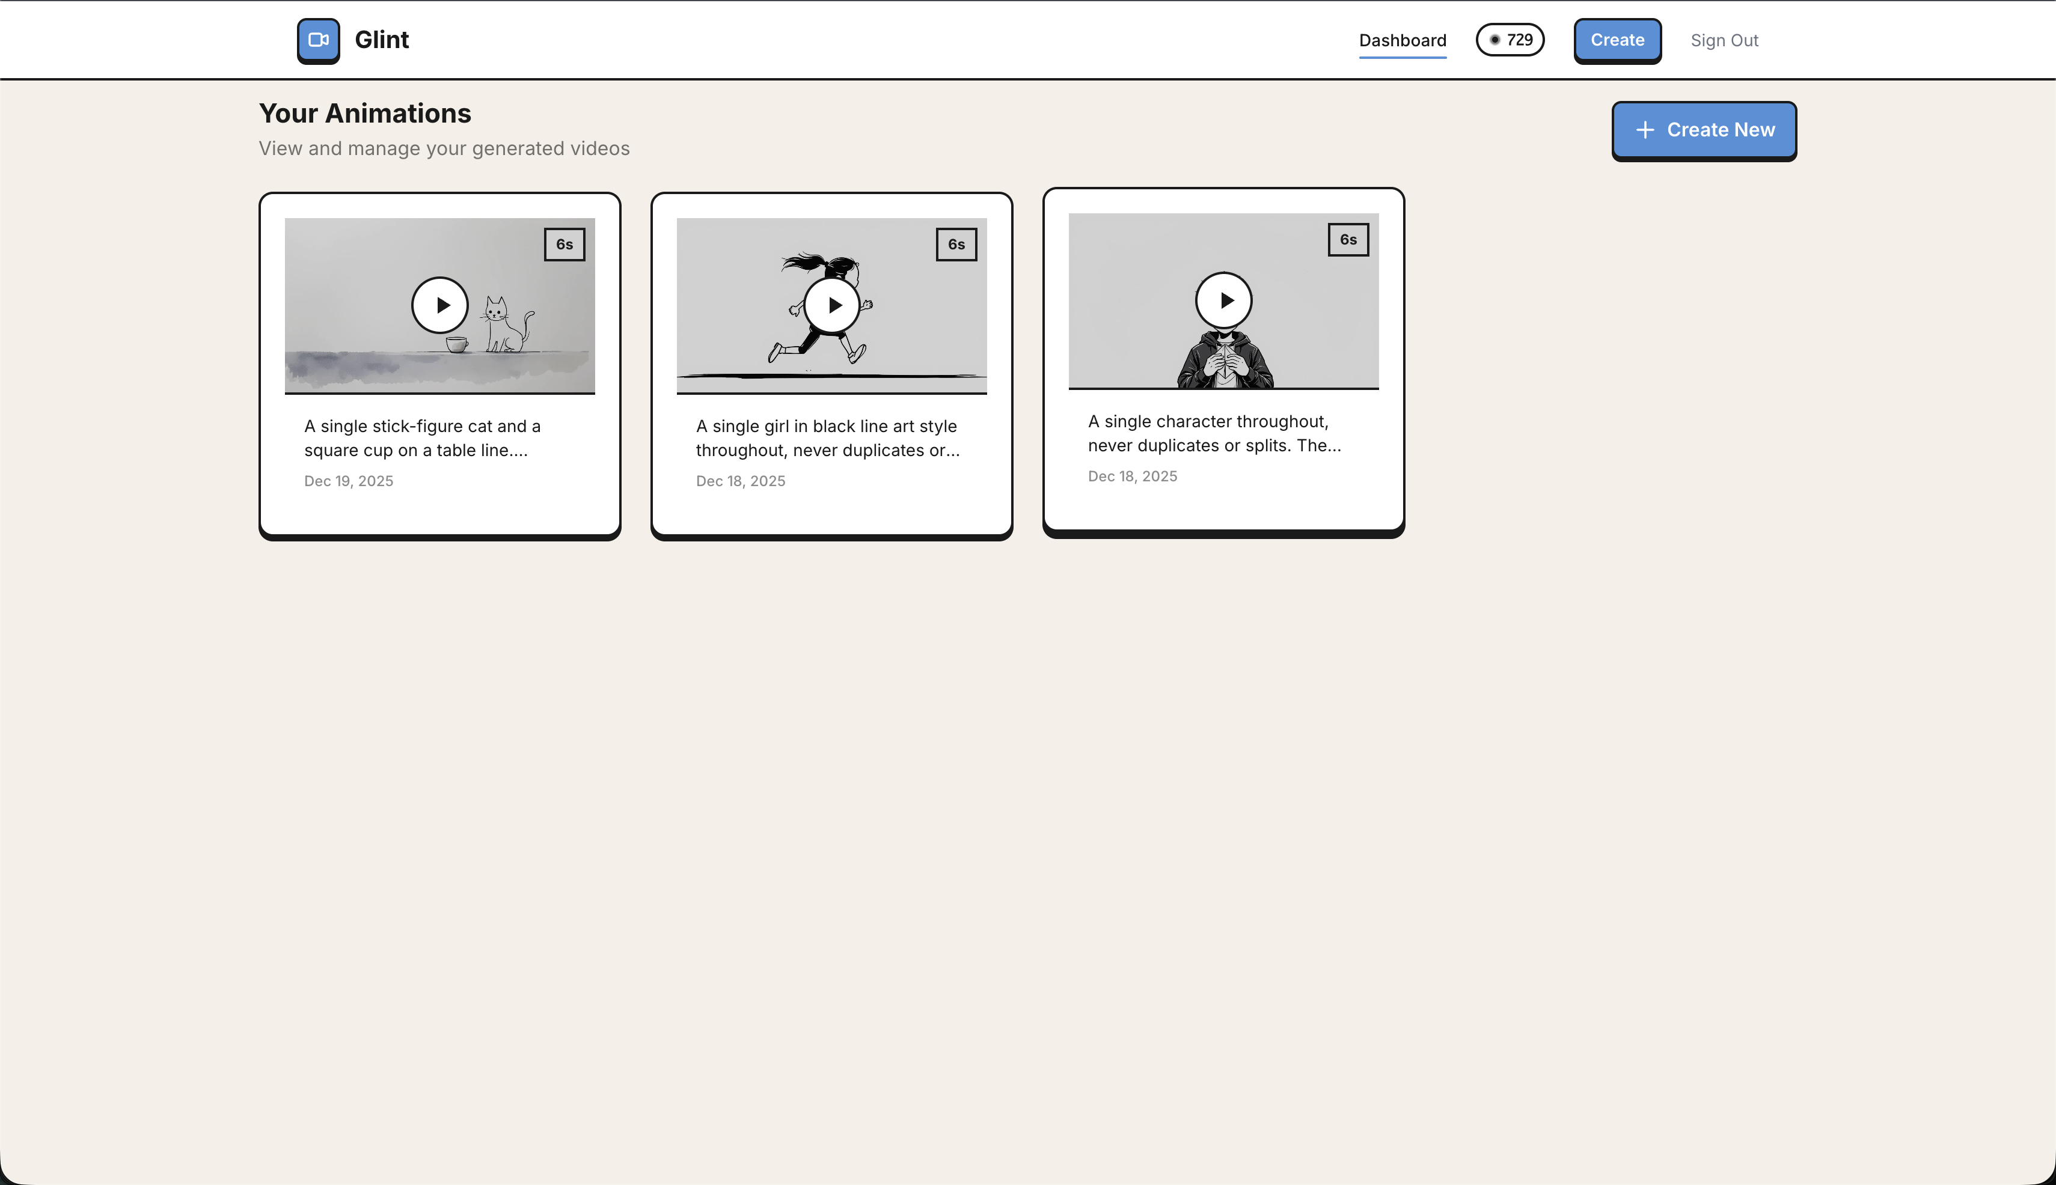Click the Create New button
2056x1185 pixels.
(x=1704, y=130)
